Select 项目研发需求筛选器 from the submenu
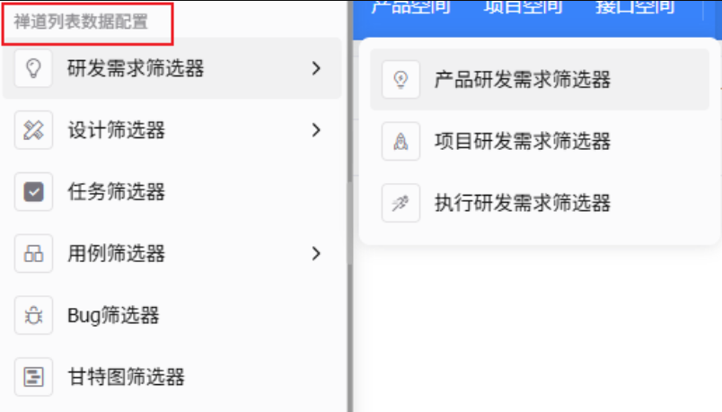This screenshot has width=722, height=412. [540, 141]
